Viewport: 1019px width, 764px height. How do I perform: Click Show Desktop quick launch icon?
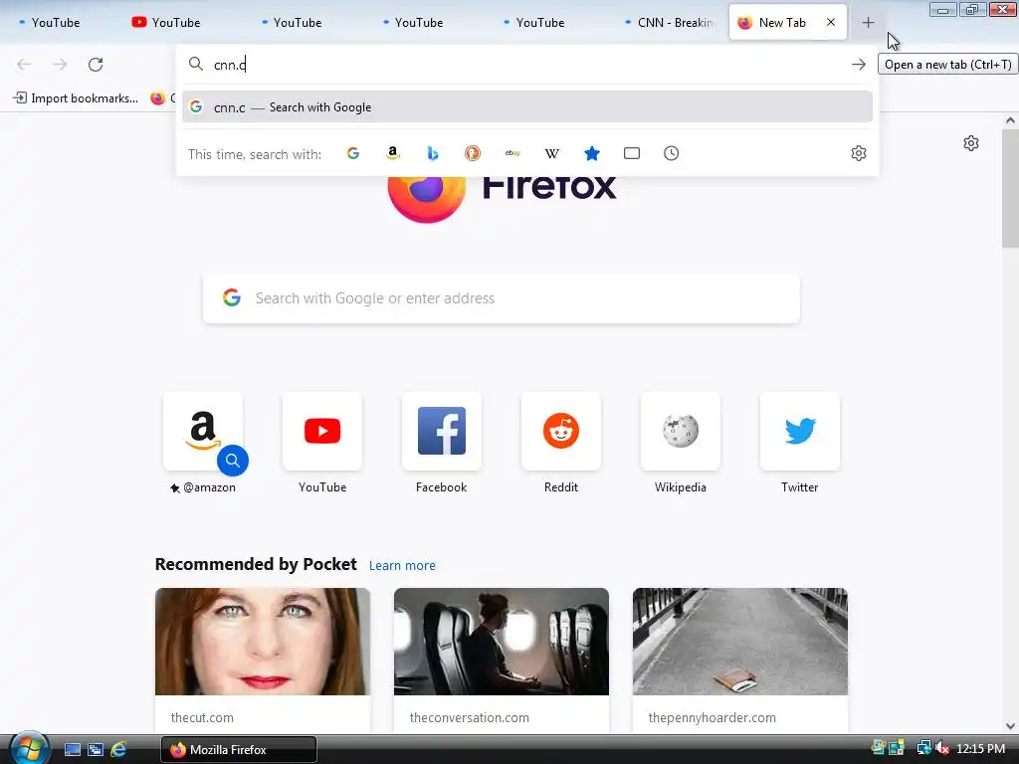click(72, 750)
